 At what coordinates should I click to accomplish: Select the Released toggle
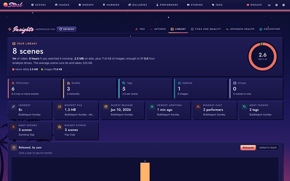coord(248,147)
